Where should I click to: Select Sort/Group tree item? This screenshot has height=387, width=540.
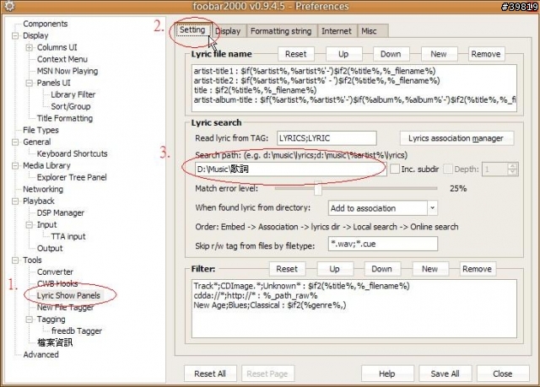(x=71, y=106)
